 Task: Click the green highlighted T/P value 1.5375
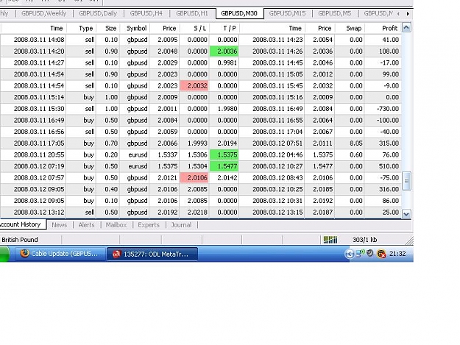click(224, 154)
